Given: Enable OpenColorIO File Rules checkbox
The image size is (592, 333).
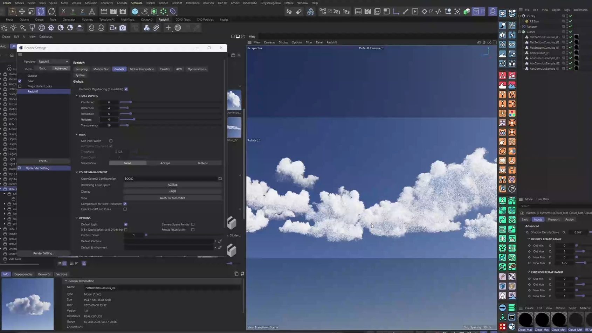Looking at the screenshot, I should [125, 209].
